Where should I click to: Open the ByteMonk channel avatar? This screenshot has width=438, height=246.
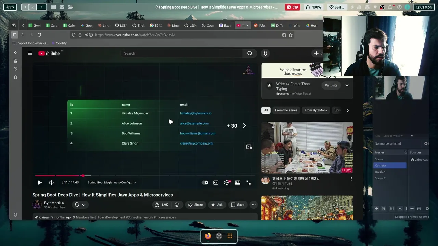37,205
